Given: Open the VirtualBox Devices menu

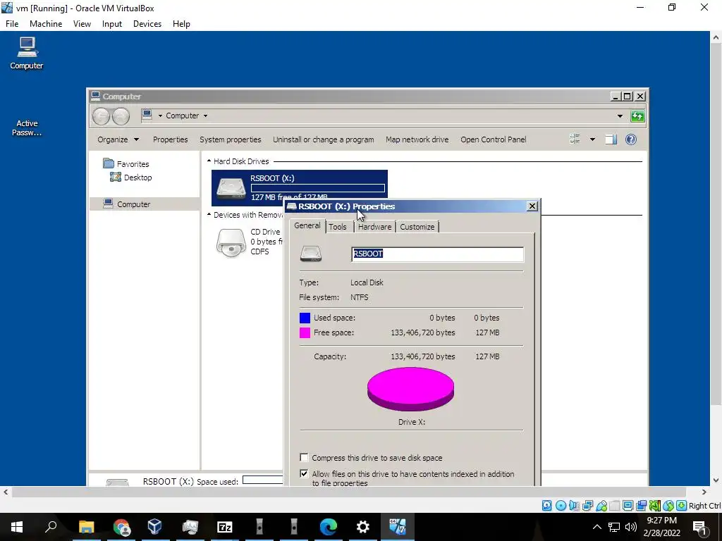Looking at the screenshot, I should click(x=147, y=24).
